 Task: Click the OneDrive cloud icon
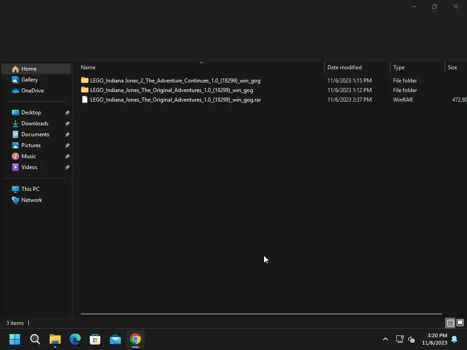click(x=15, y=91)
